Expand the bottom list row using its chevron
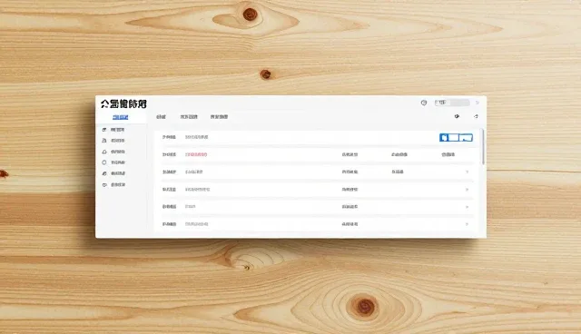Screen dimensions: 581x334 (467, 224)
